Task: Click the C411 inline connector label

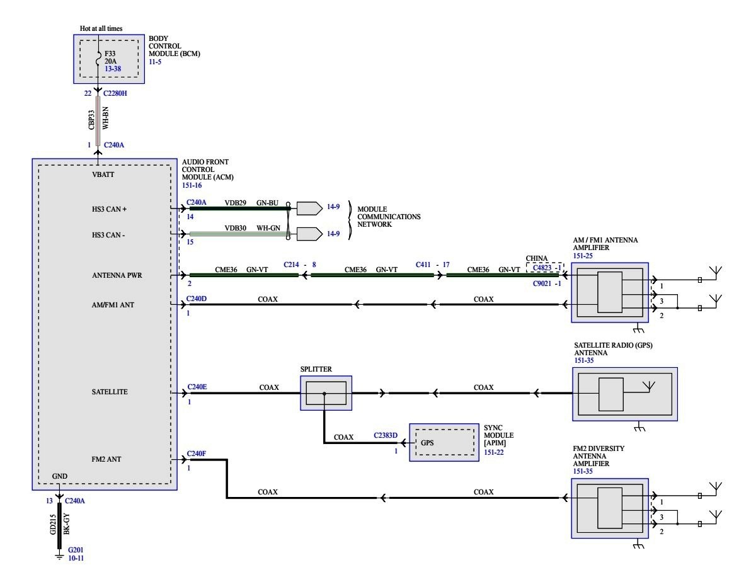Action: click(x=425, y=265)
